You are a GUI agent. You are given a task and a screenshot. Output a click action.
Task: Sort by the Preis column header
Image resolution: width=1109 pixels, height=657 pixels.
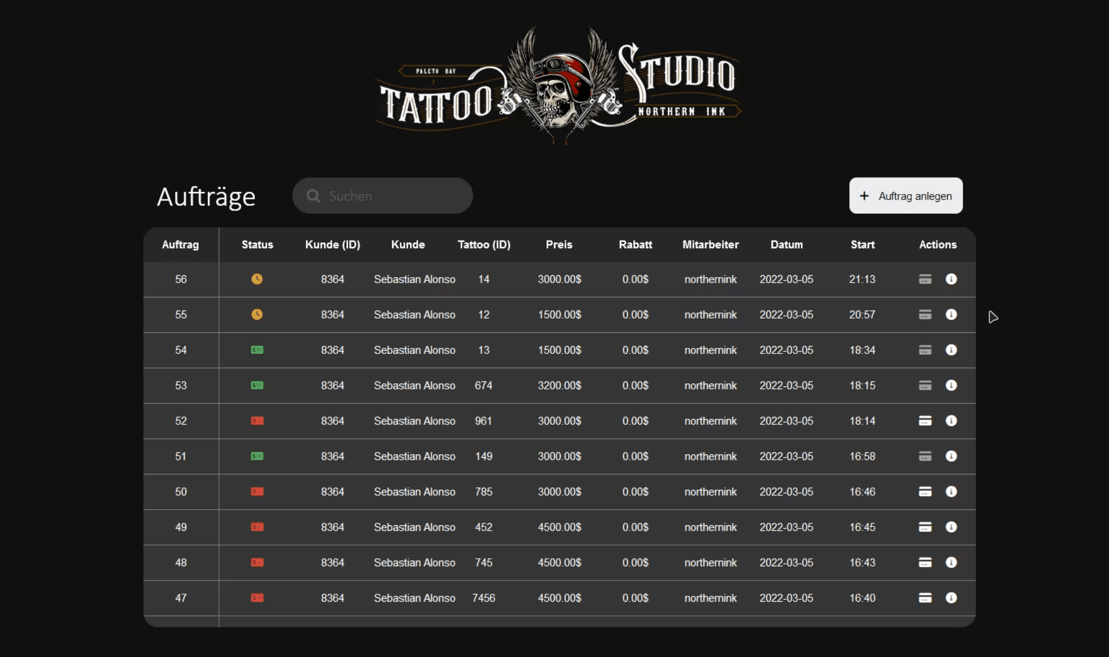click(559, 244)
